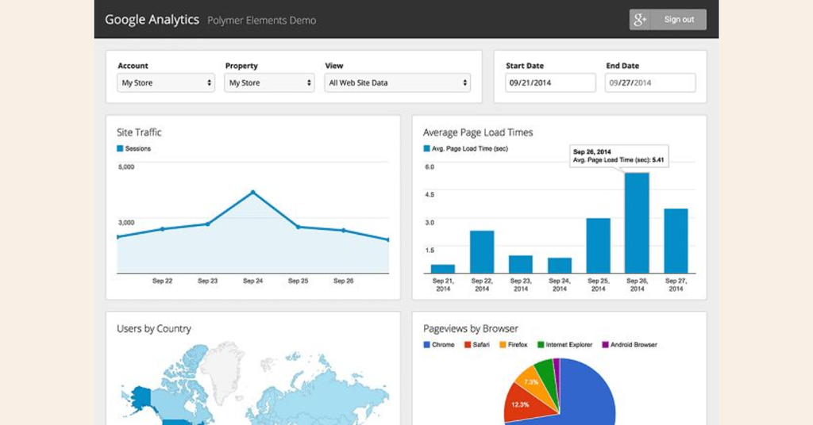
Task: Click the red 12.3% Safari pie slice
Action: point(526,404)
